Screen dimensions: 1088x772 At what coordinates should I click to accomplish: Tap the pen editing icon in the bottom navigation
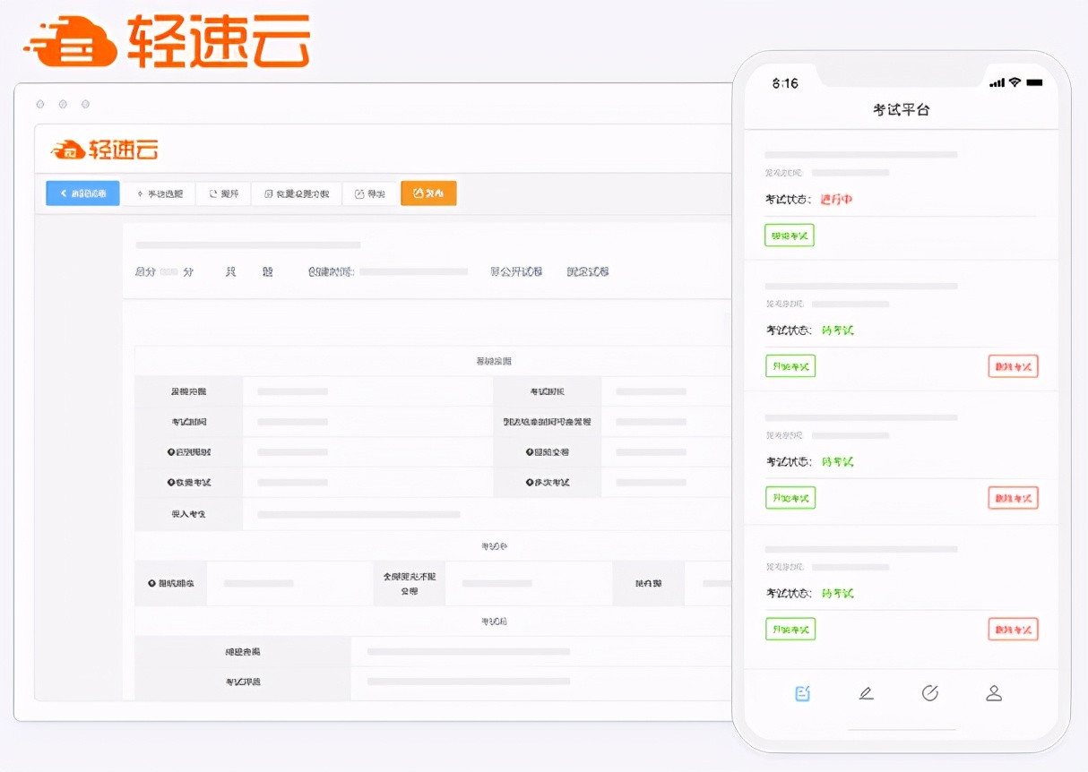(x=867, y=692)
